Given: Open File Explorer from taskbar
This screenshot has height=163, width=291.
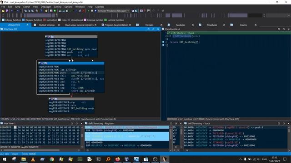Looking at the screenshot, I should [x=24, y=159].
